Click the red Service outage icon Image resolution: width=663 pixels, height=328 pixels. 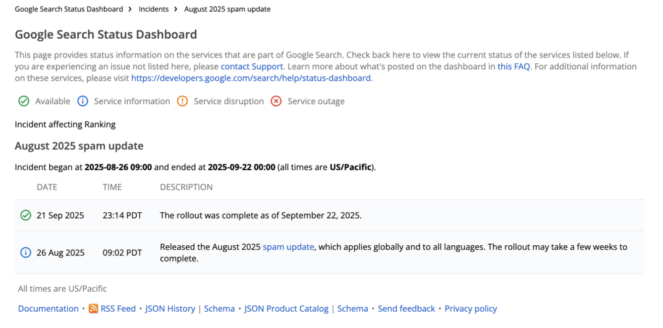276,101
